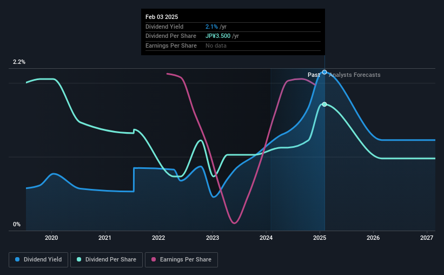Click the 2025 x-axis label

(x=320, y=238)
